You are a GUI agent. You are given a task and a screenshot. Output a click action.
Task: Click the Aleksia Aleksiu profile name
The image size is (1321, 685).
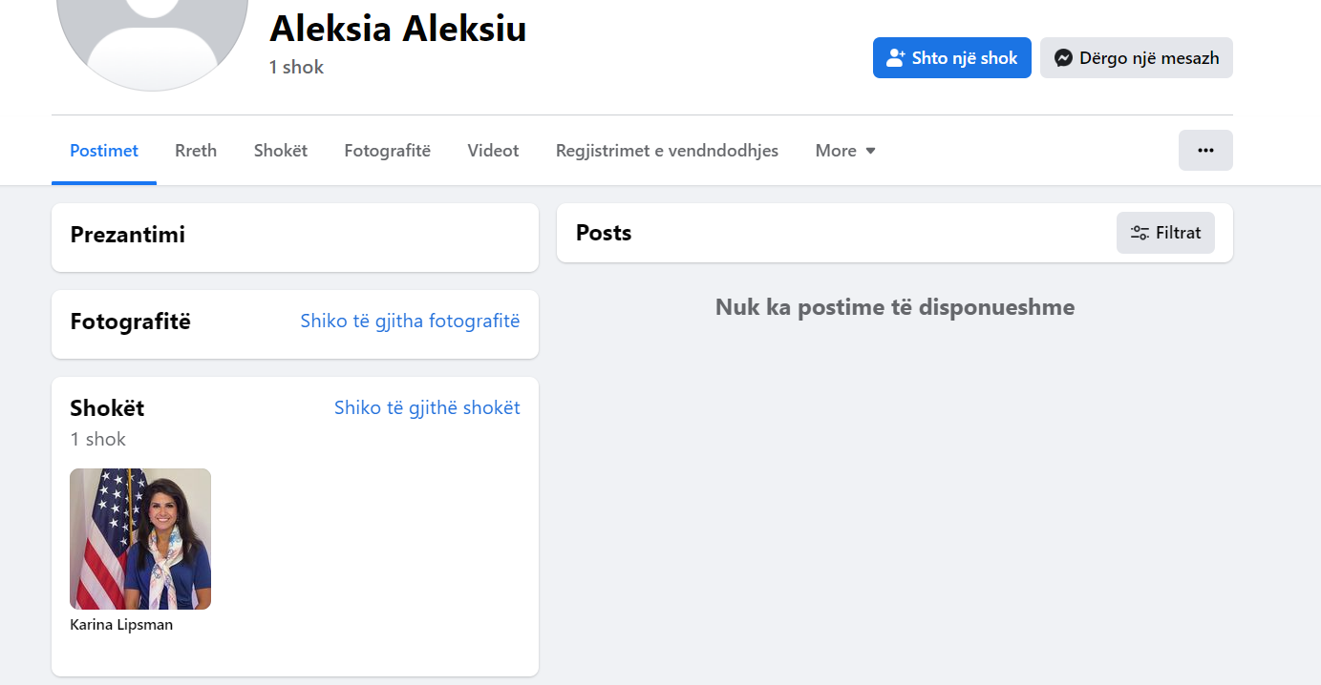(x=397, y=29)
